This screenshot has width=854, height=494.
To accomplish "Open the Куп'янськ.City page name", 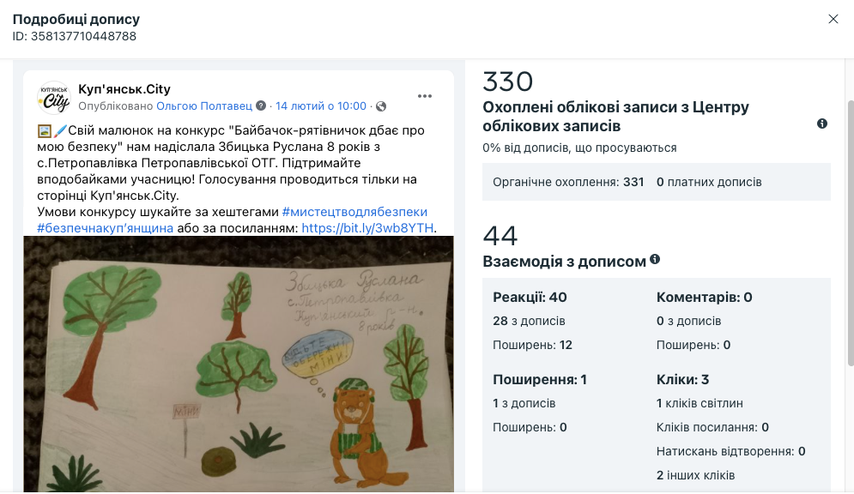I will pyautogui.click(x=124, y=89).
